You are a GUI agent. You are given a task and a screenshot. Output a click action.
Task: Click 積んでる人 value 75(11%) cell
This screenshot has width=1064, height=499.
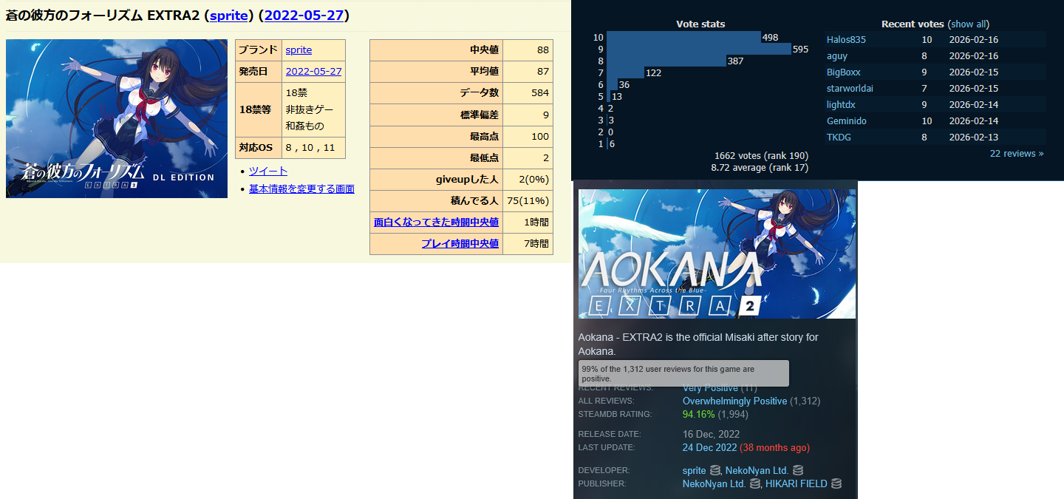(x=528, y=201)
